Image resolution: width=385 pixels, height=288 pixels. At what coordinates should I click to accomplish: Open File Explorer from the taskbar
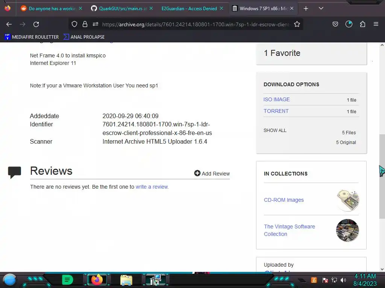pos(126,280)
